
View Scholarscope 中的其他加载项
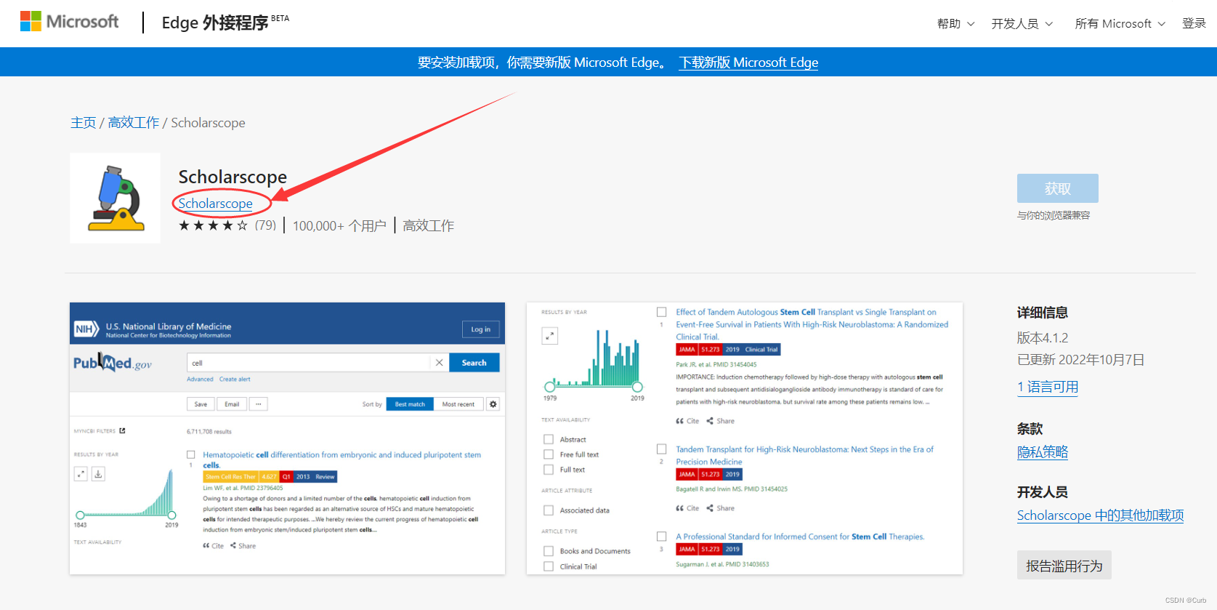pyautogui.click(x=1100, y=515)
